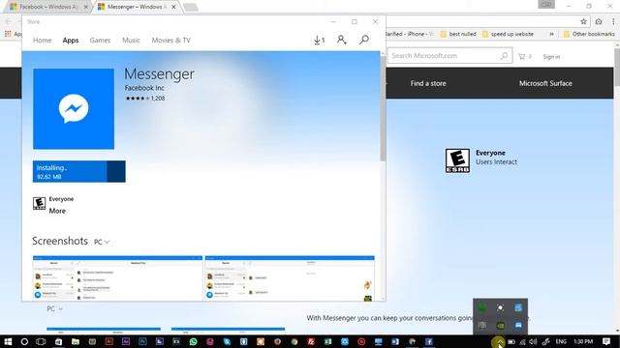Expand the PC dropdown on the webpage

click(54, 309)
